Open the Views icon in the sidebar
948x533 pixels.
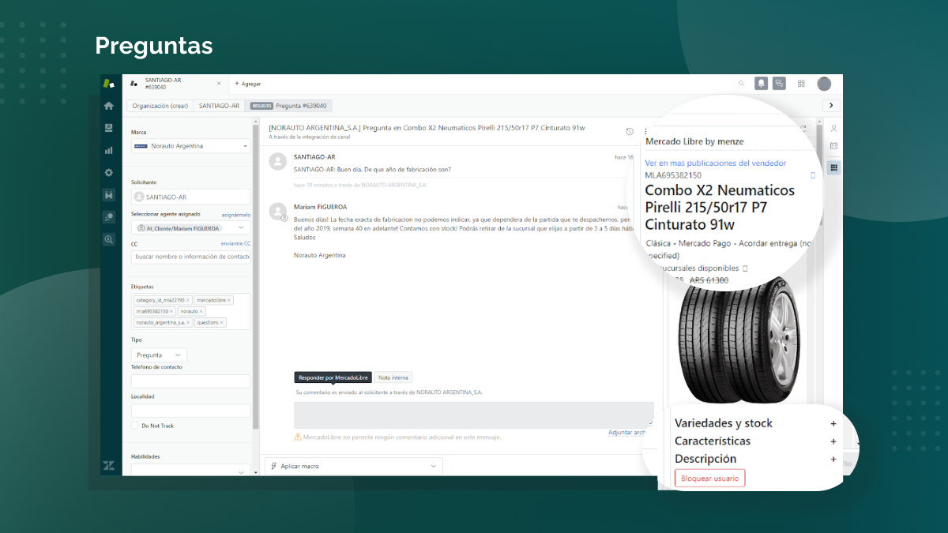109,128
